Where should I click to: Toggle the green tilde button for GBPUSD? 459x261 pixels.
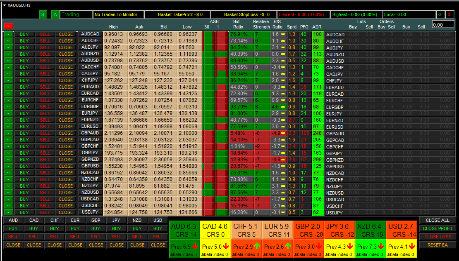(8, 166)
